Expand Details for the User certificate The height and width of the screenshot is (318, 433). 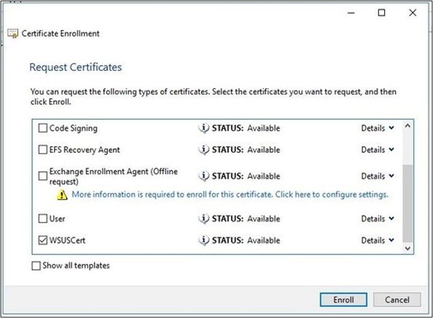pyautogui.click(x=377, y=219)
